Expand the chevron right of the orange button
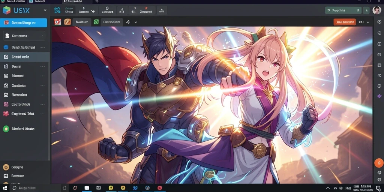The width and height of the screenshot is (384, 192). [368, 22]
